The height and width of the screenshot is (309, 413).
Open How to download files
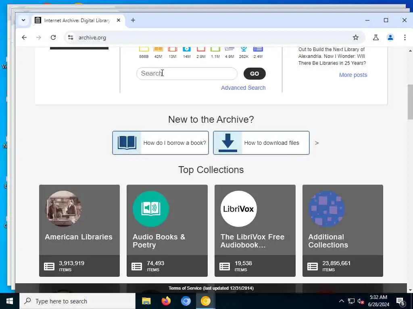261,143
